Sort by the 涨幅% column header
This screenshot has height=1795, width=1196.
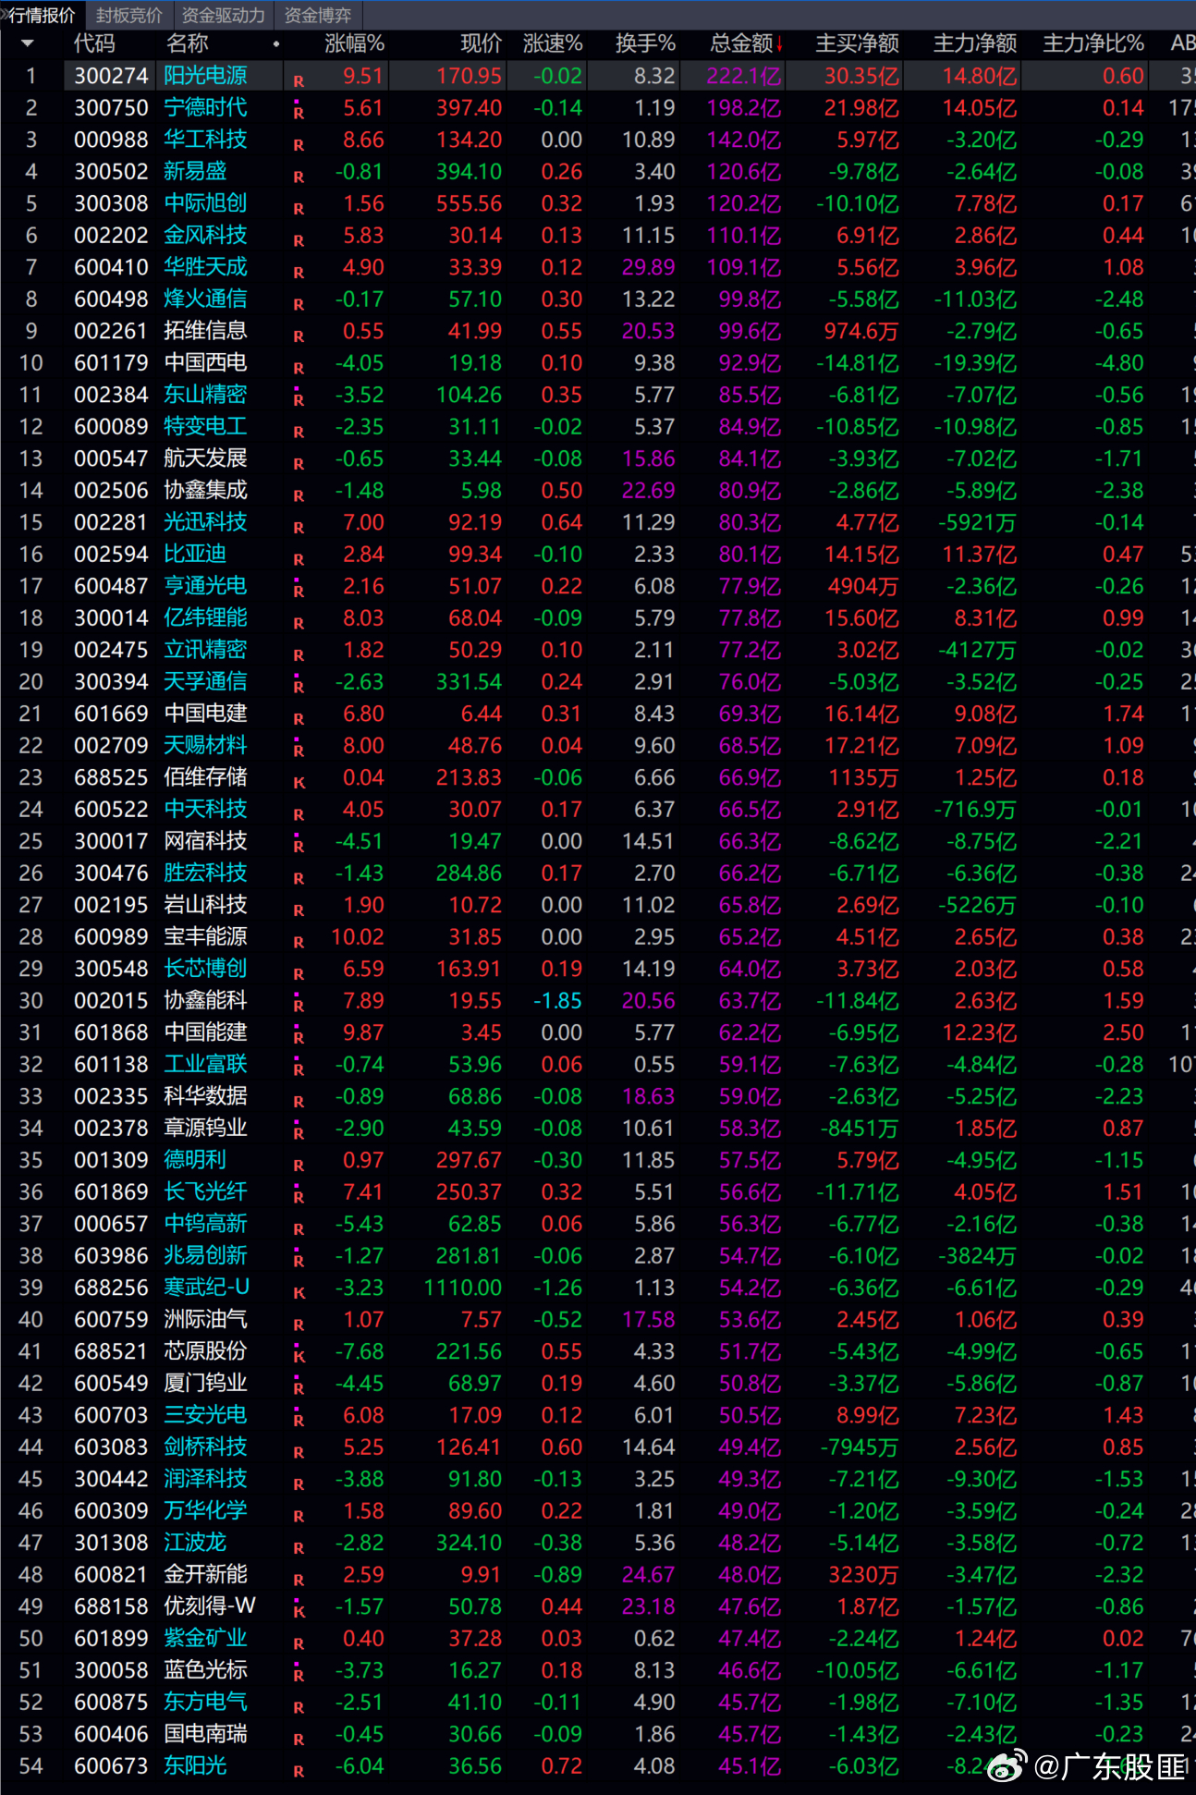click(354, 43)
